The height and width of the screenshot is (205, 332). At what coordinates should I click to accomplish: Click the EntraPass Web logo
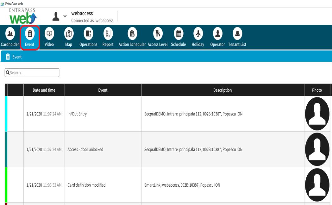coord(21,16)
